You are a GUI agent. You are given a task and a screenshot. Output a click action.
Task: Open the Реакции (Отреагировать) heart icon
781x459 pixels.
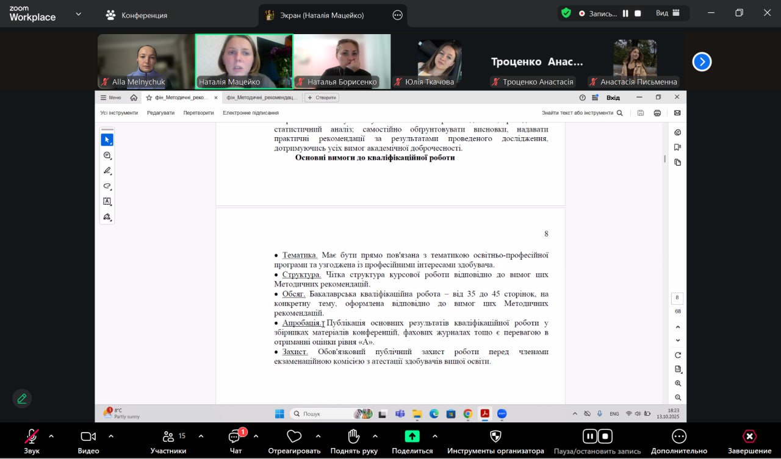(294, 436)
